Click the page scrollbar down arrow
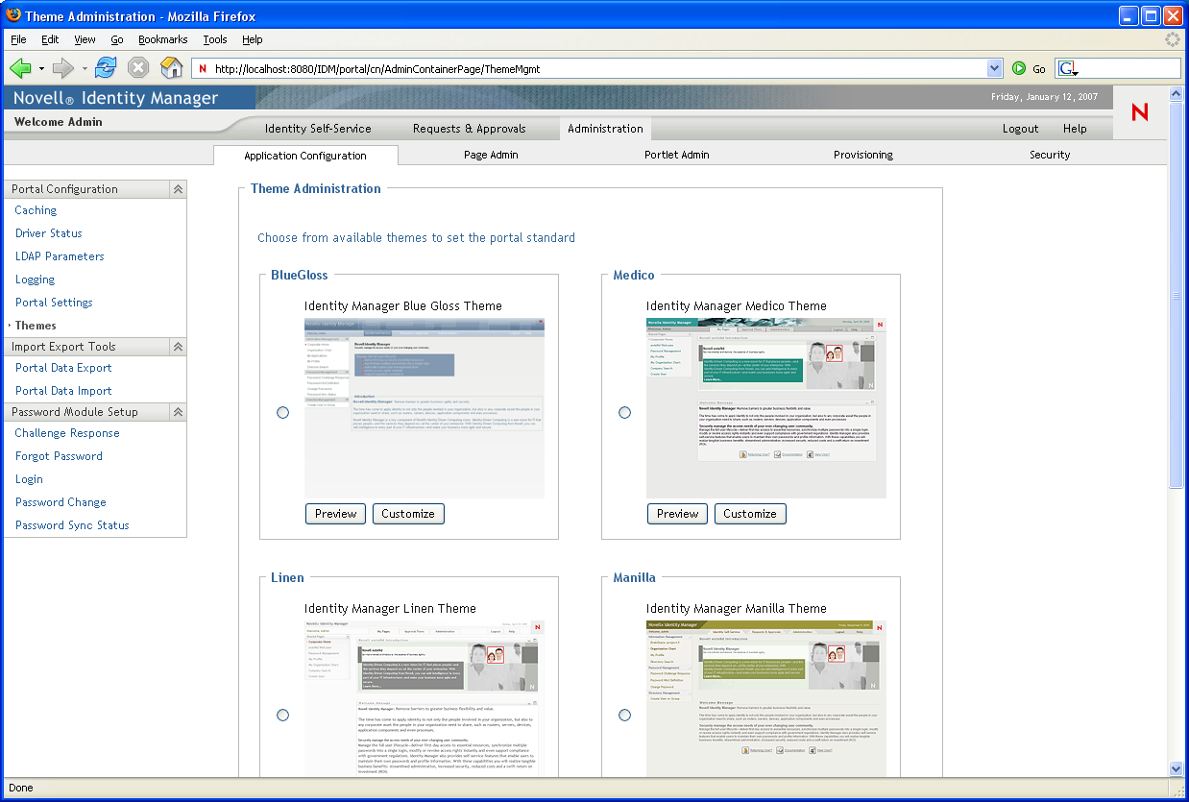The width and height of the screenshot is (1189, 802). 1176,768
